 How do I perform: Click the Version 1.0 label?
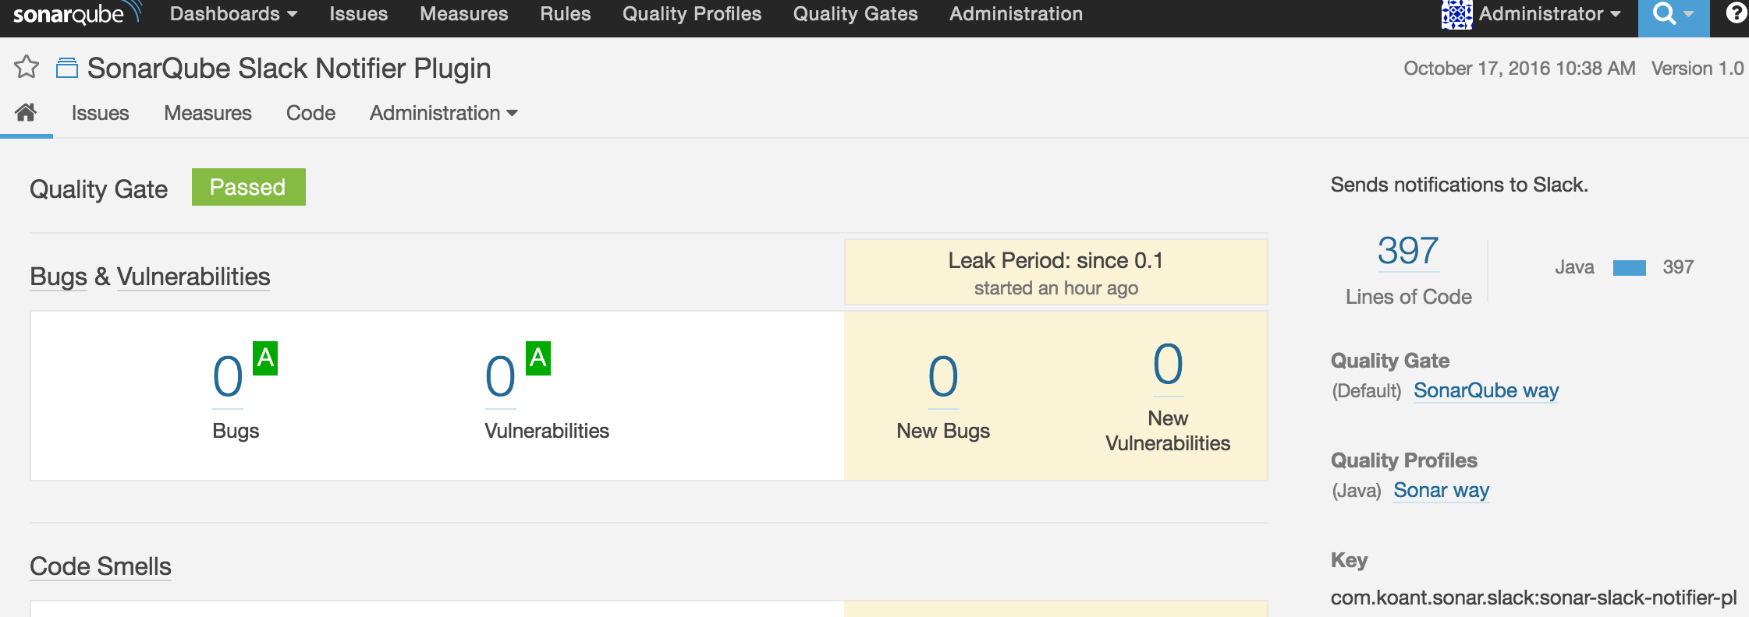[x=1698, y=69]
